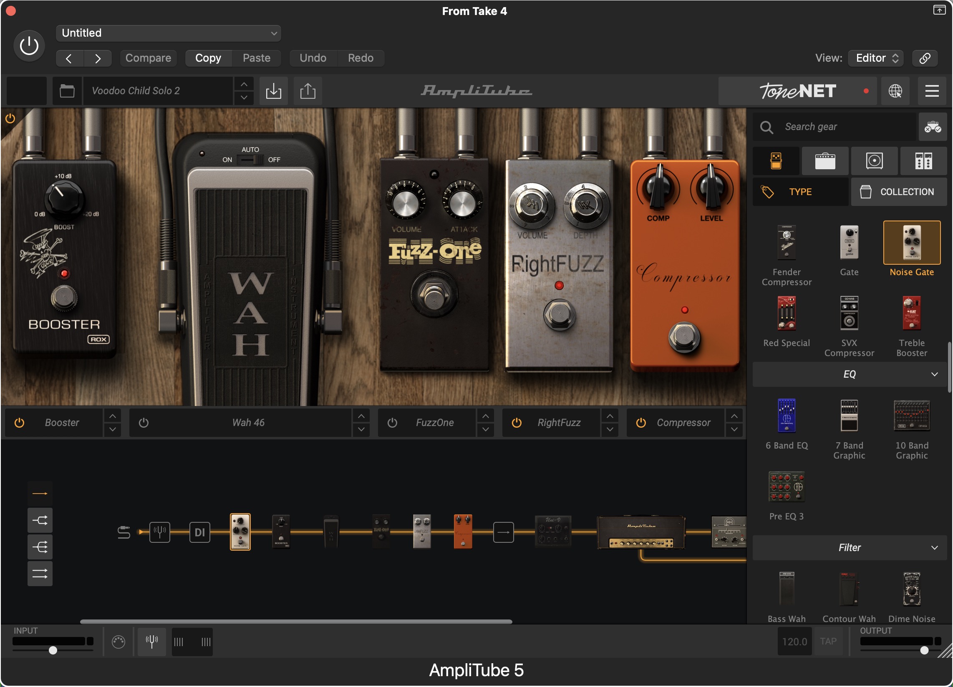Select the amp head in signal chain

pos(641,532)
